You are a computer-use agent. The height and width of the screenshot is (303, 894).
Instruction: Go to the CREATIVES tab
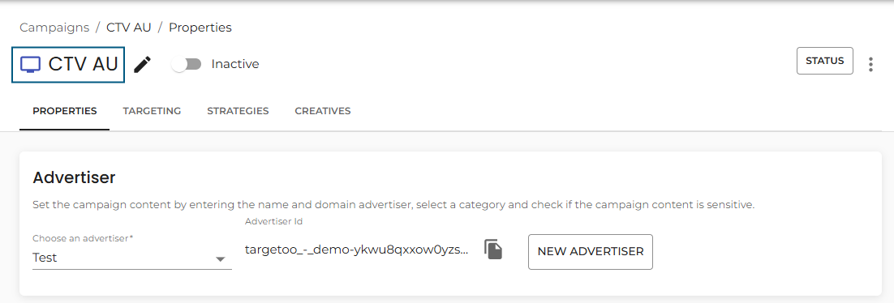pos(323,111)
